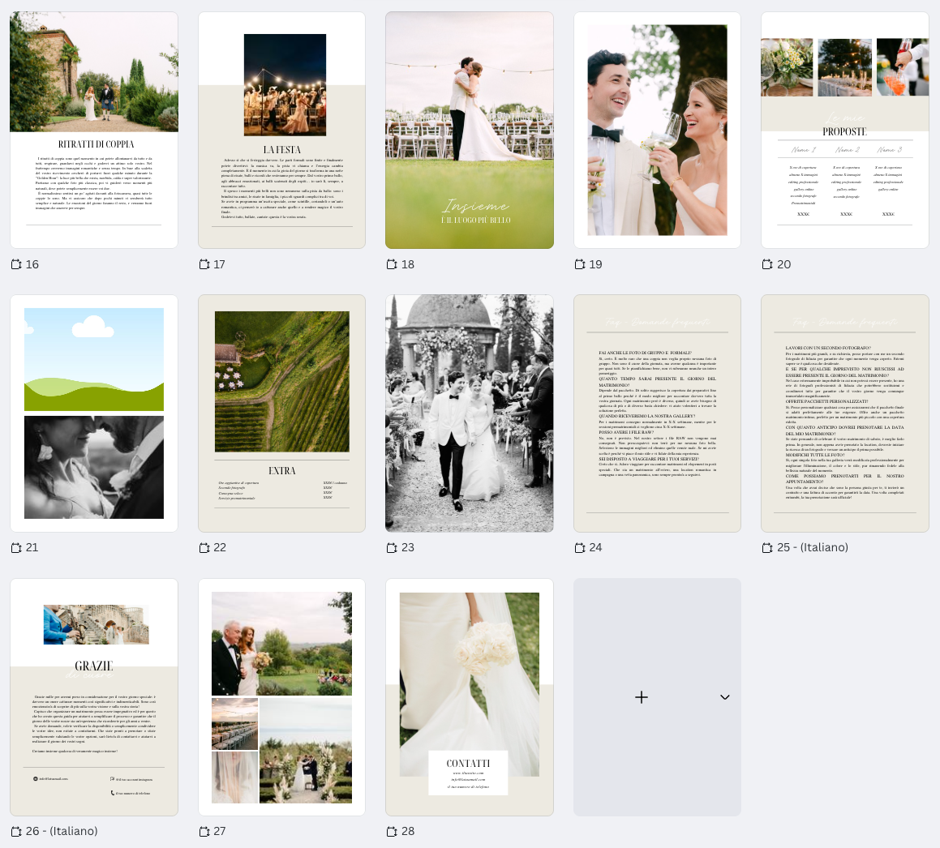Open page 24 FAQ thumbnail
940x848 pixels.
tap(657, 413)
